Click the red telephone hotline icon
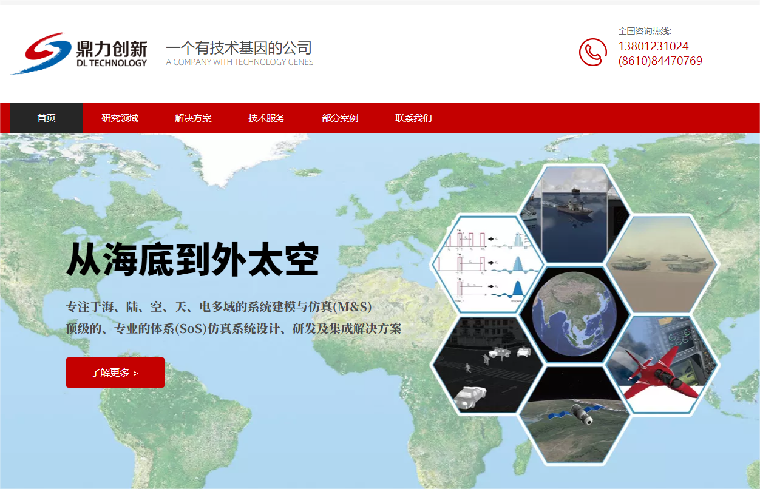Screen dimensions: 760x489 coord(592,52)
